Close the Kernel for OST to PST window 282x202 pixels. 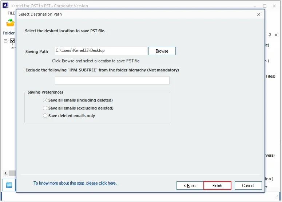pos(274,6)
